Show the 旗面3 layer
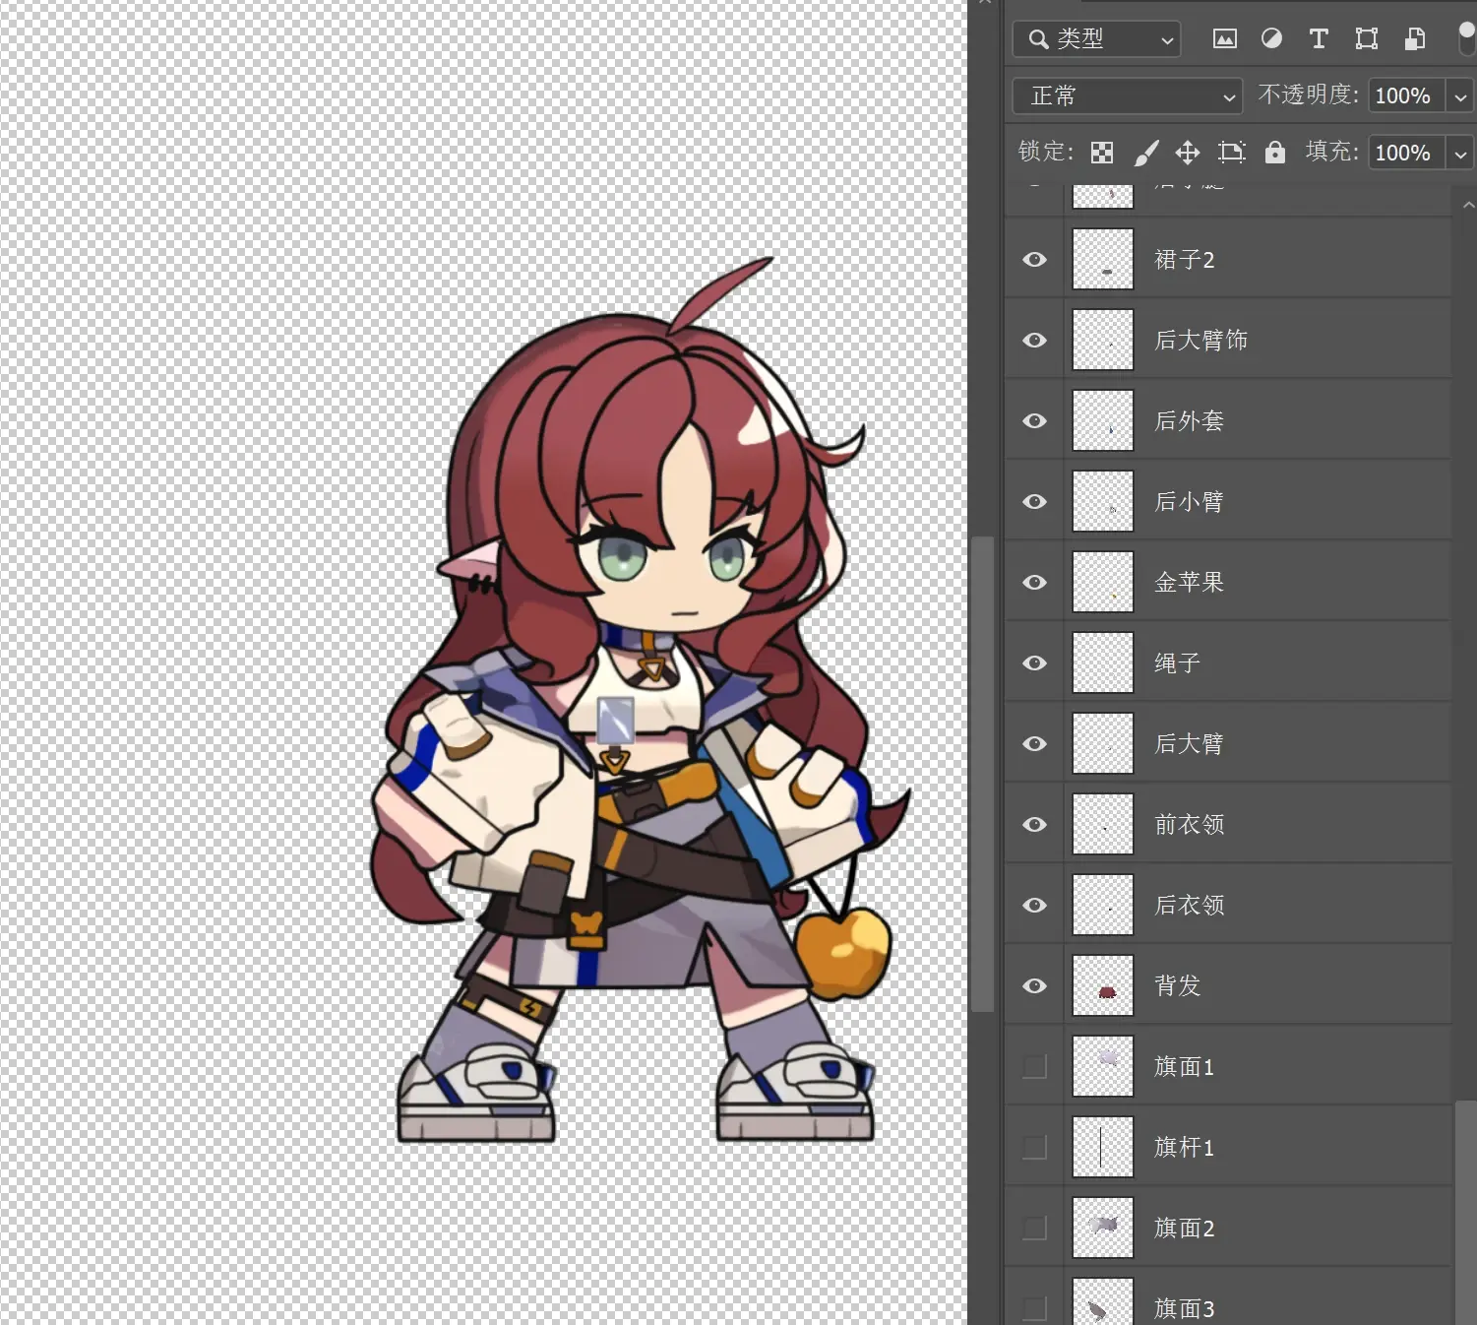The height and width of the screenshot is (1325, 1477). click(x=1034, y=1308)
